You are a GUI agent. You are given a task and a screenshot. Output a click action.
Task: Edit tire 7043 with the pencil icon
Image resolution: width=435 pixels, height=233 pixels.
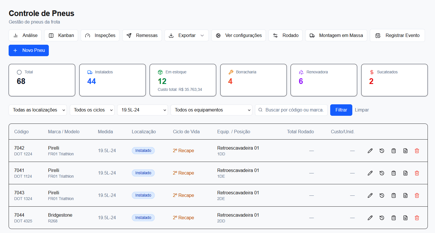(370, 195)
